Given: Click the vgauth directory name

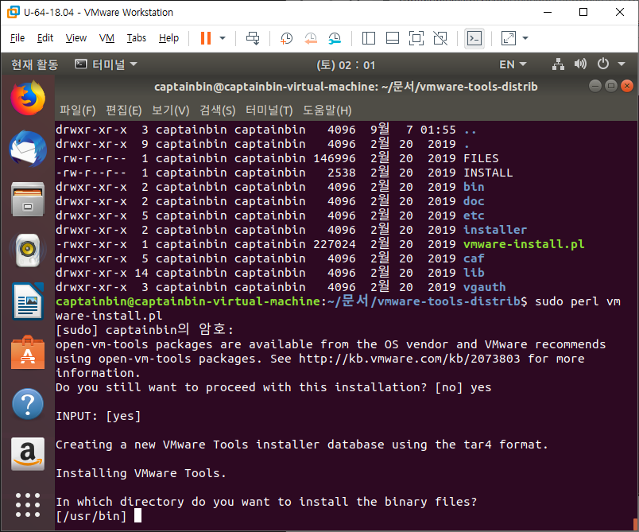Looking at the screenshot, I should pyautogui.click(x=484, y=287).
